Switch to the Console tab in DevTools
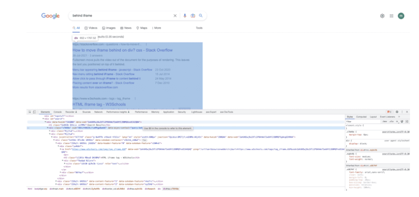The width and height of the screenshot is (419, 197). tap(58, 112)
